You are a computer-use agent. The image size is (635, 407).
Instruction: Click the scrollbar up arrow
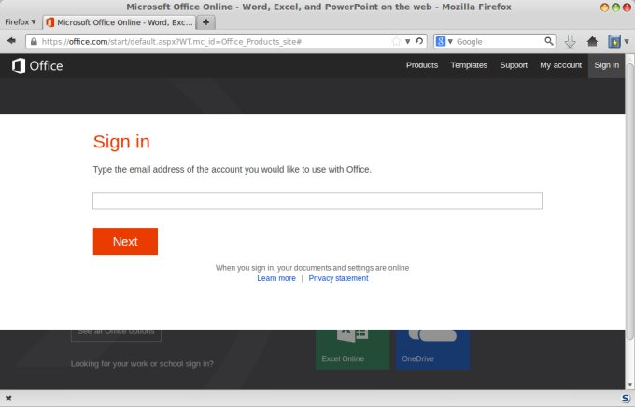tap(630, 58)
